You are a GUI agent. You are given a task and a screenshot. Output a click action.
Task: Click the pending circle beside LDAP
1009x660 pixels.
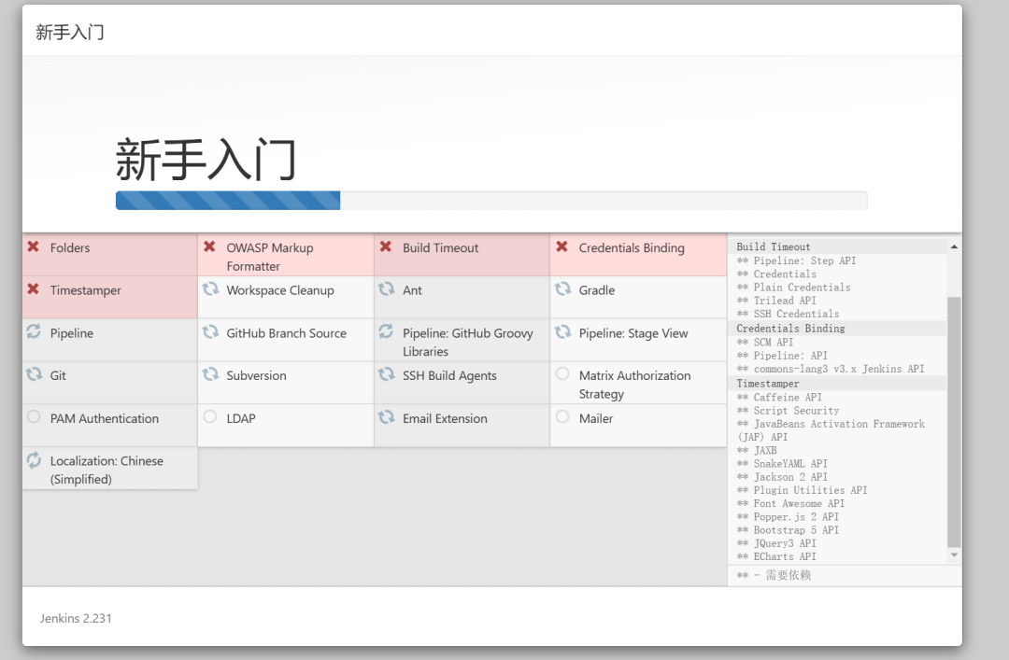pos(210,417)
